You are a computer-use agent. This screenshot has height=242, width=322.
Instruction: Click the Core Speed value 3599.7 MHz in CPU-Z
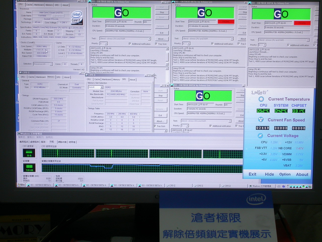(x=42, y=46)
